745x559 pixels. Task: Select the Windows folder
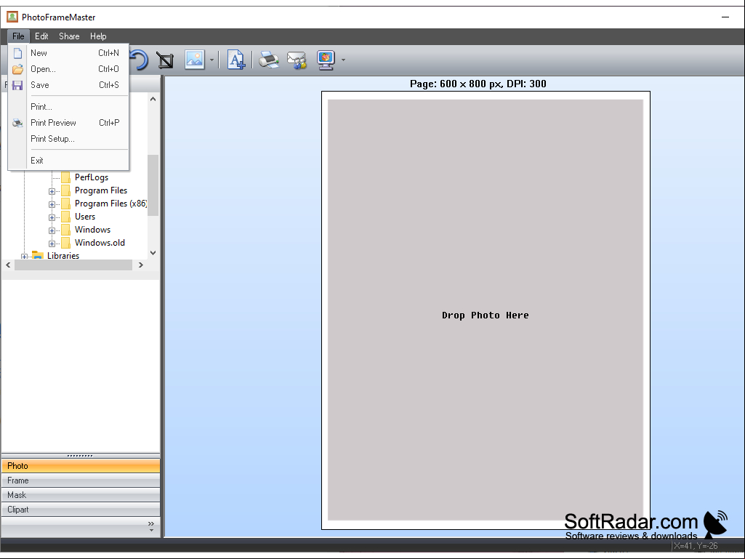pyautogui.click(x=92, y=230)
